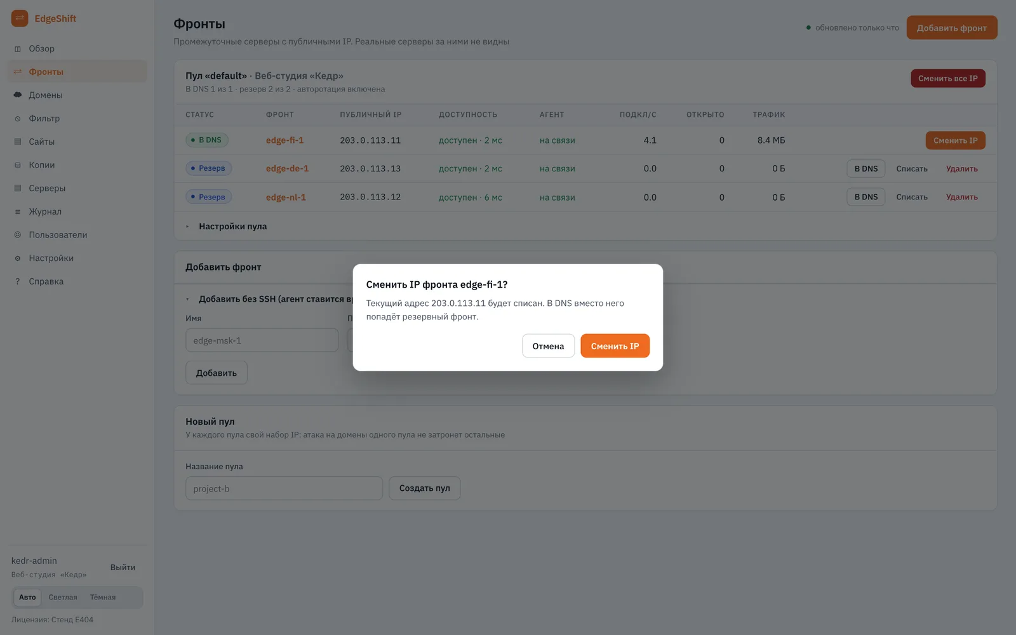Click the Сменить все IP button
The image size is (1016, 635).
pyautogui.click(x=947, y=79)
